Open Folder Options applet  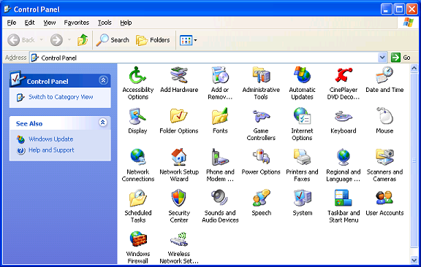click(179, 116)
